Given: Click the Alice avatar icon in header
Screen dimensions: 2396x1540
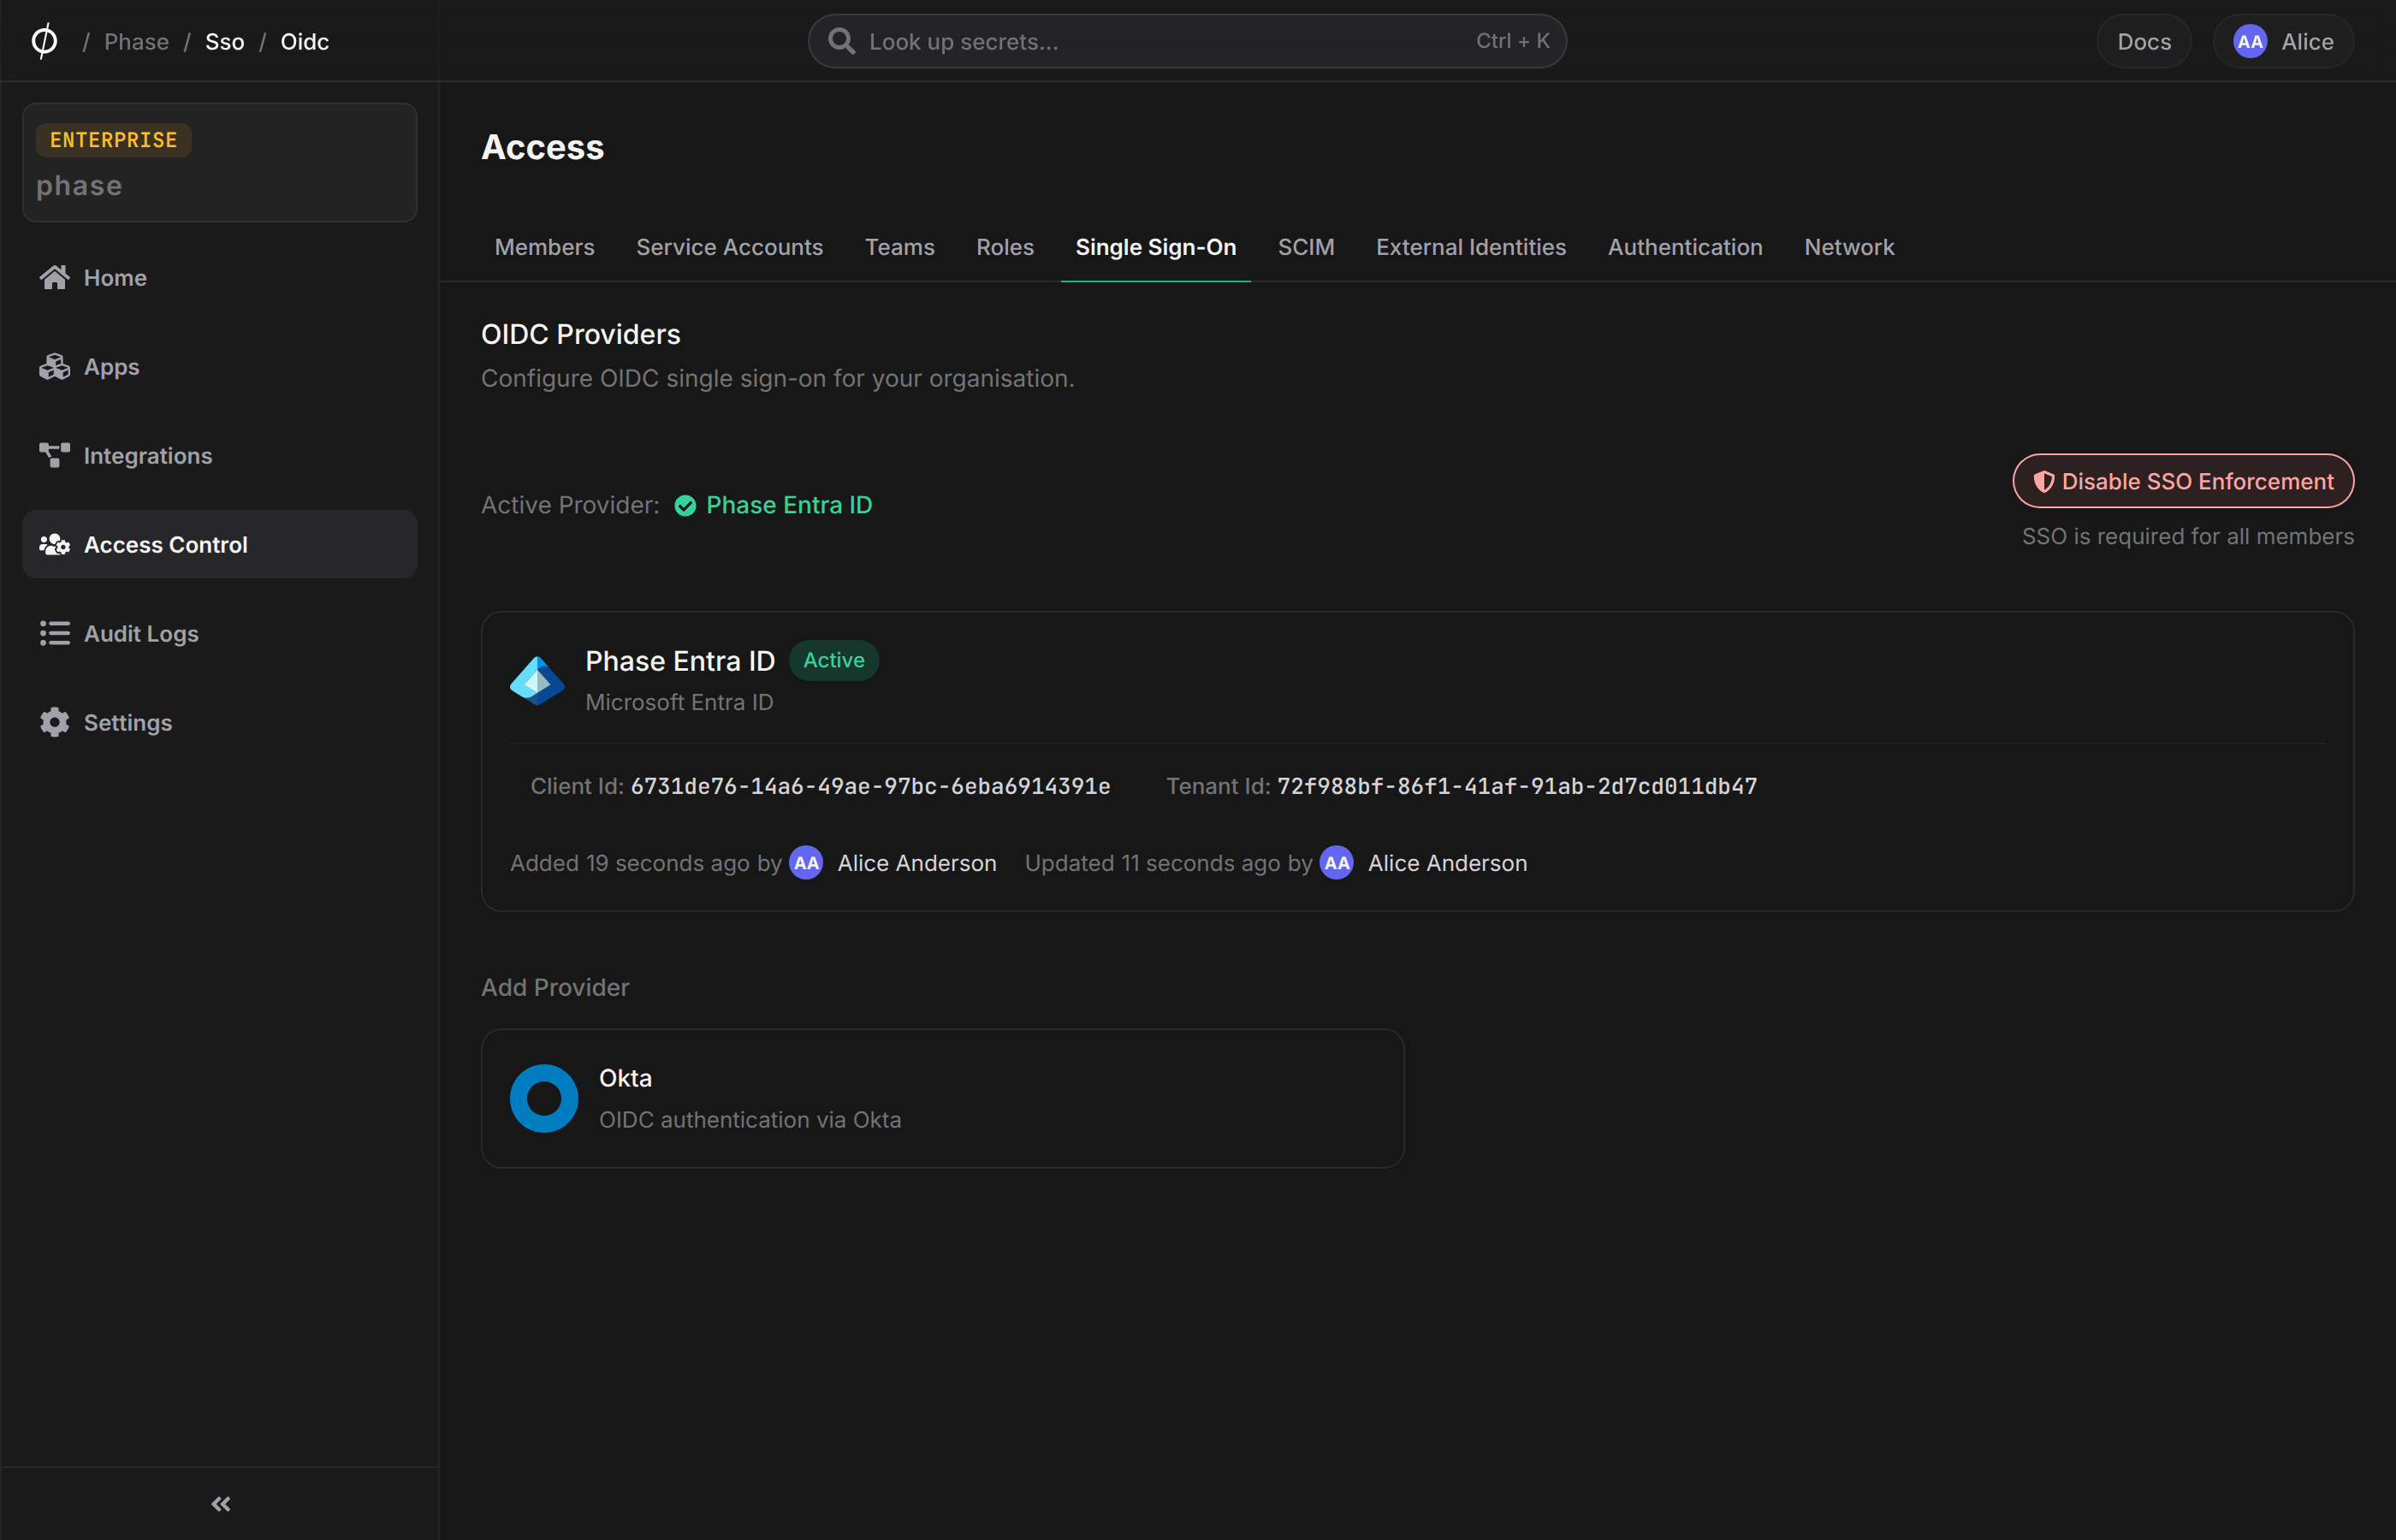Looking at the screenshot, I should tap(2249, 41).
